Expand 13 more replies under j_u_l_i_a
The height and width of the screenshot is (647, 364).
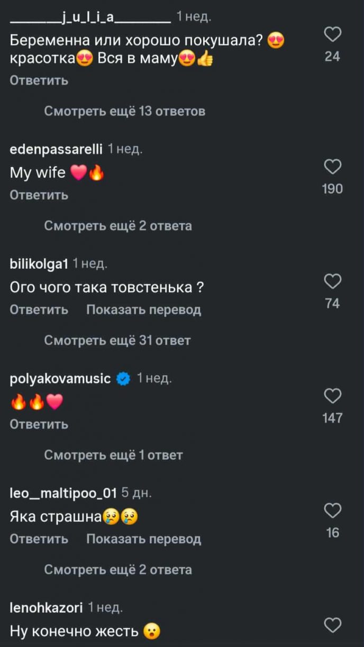tap(124, 112)
